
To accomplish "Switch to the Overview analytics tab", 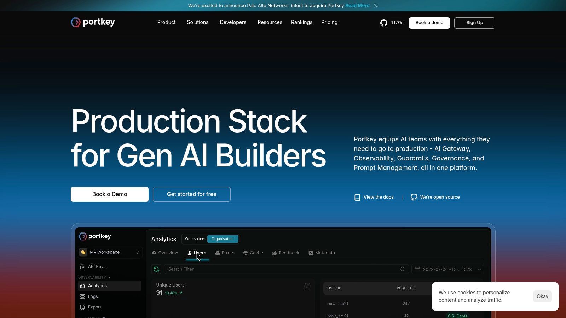I will pyautogui.click(x=165, y=253).
